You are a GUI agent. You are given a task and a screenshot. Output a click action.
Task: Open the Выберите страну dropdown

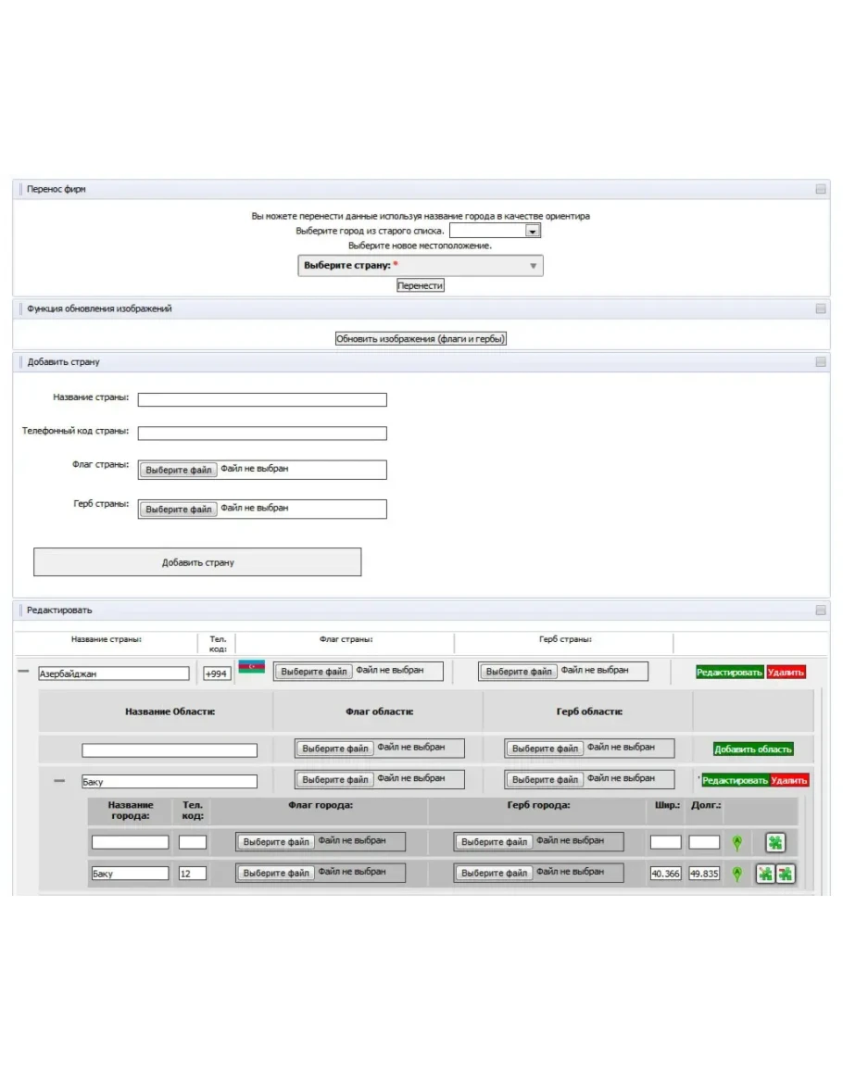(421, 266)
